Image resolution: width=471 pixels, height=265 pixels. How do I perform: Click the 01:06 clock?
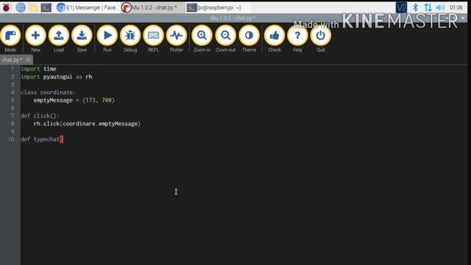(x=456, y=7)
